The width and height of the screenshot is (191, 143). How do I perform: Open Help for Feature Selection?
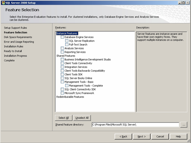coord(178,137)
